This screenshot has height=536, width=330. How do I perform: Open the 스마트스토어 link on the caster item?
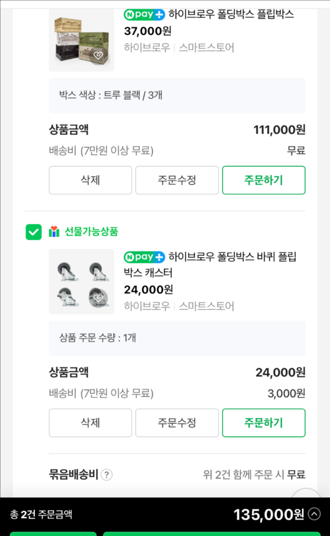(x=206, y=306)
